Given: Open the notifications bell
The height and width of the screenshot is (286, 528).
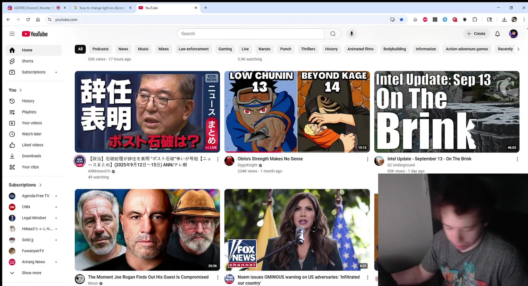Looking at the screenshot, I should 497,34.
